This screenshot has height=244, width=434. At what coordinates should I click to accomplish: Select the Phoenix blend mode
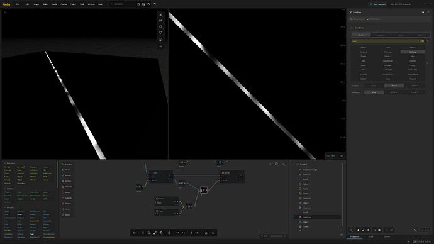coord(413,79)
